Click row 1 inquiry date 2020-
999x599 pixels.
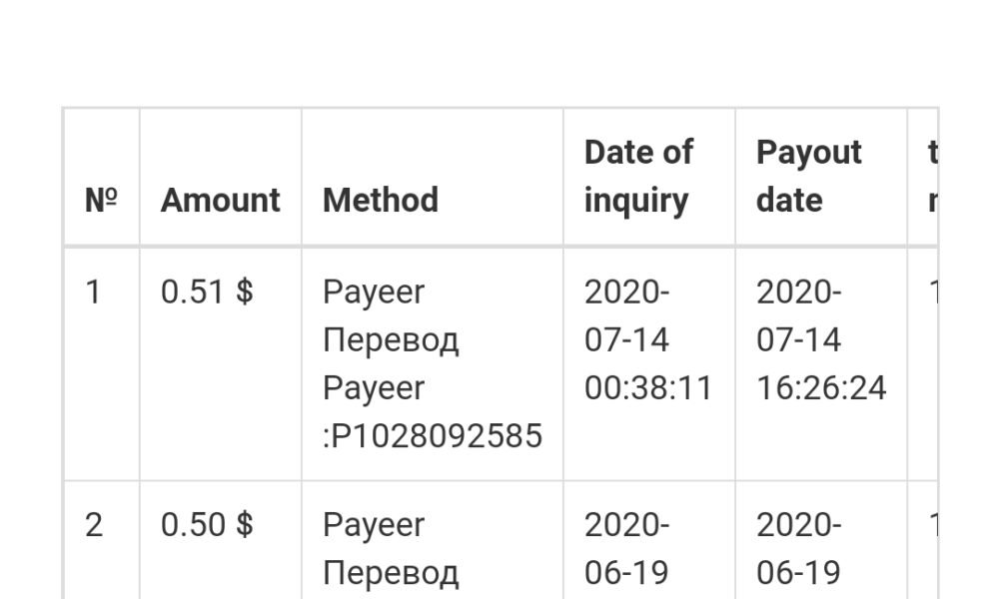point(626,293)
